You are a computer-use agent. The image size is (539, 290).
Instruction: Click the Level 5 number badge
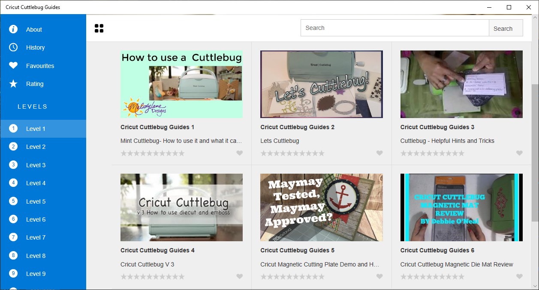coord(13,201)
